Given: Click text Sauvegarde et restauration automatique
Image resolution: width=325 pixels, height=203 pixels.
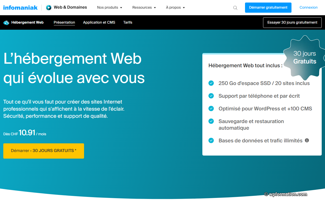Looking at the screenshot, I should coord(251,125).
